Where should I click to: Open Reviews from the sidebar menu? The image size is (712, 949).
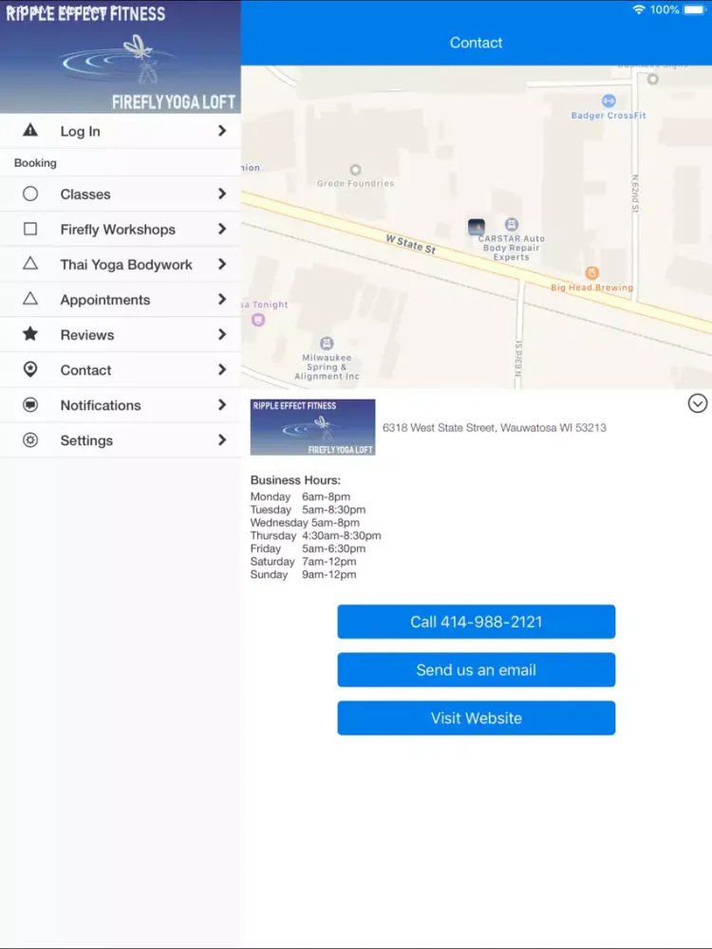coord(121,334)
